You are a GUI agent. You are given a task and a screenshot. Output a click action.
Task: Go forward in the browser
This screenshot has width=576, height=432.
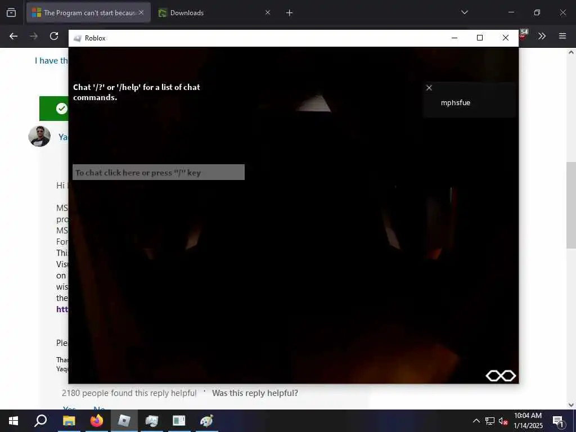point(34,36)
